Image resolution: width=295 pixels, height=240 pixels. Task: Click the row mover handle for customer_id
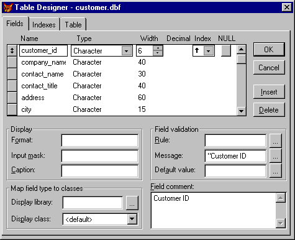[x=12, y=51]
